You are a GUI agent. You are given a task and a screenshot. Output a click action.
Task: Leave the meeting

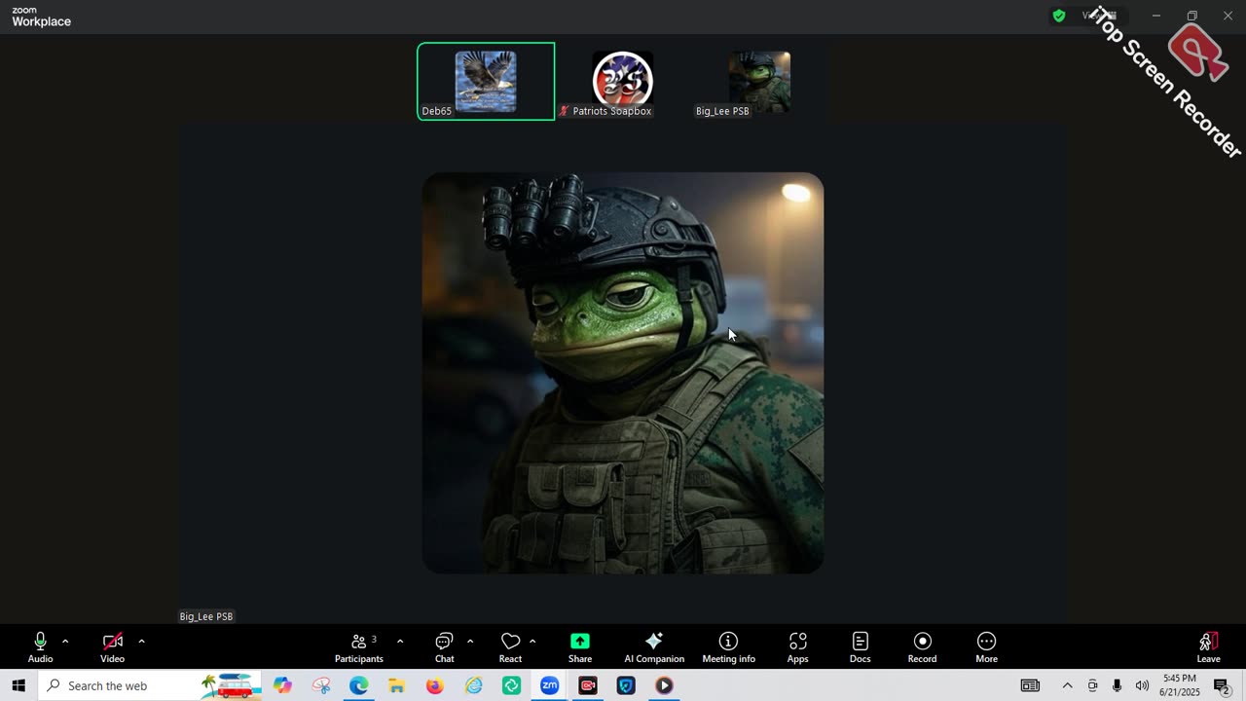[1208, 646]
